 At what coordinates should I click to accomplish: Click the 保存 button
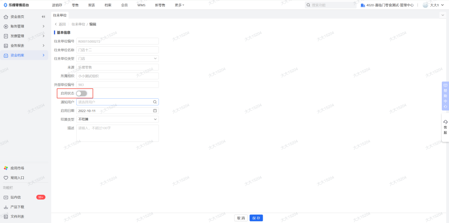(256, 218)
